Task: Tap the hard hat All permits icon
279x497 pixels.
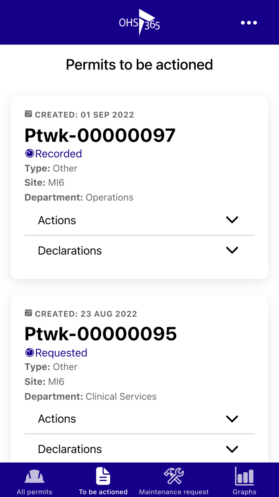Action: [35, 476]
